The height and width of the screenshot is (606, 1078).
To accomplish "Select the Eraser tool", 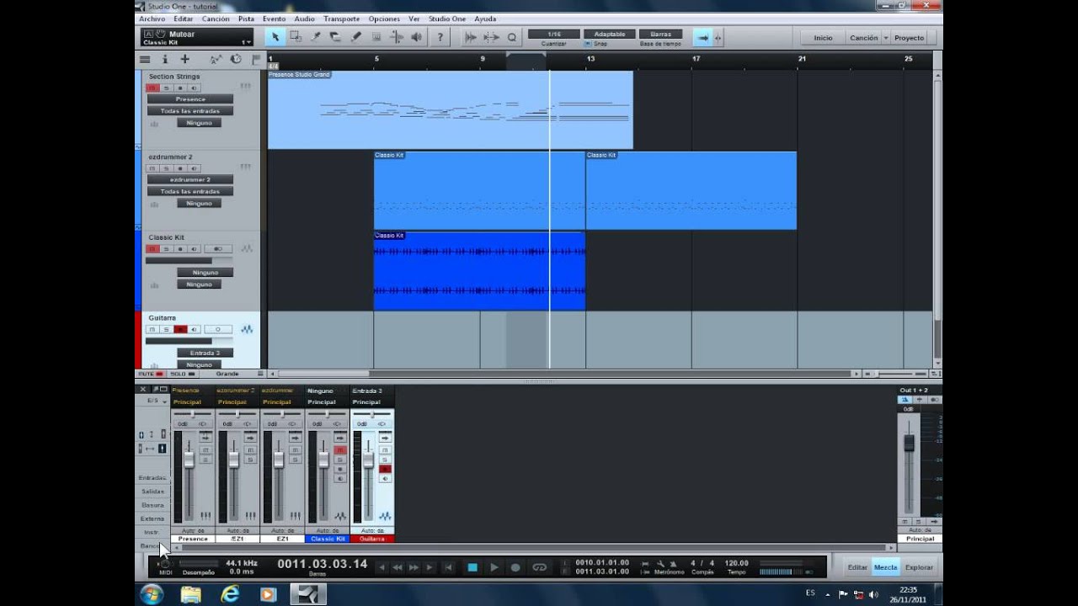I will tap(335, 37).
